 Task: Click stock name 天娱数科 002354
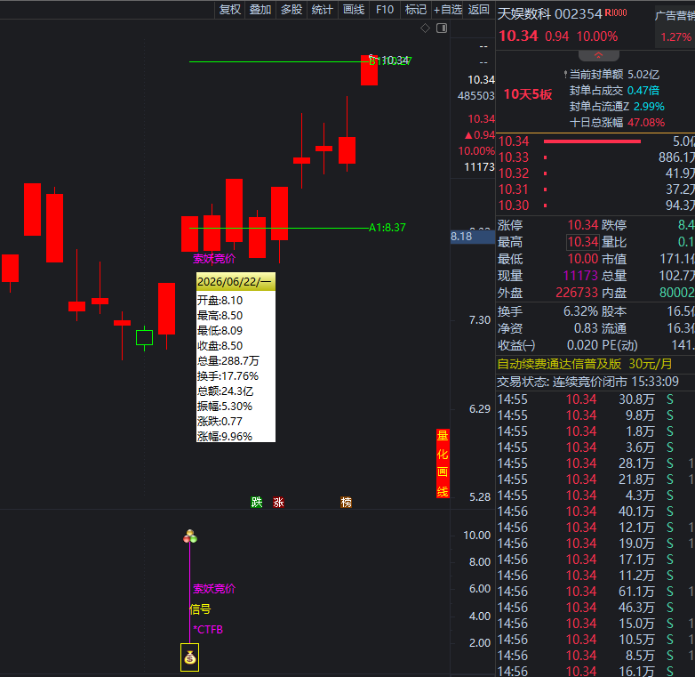[549, 14]
